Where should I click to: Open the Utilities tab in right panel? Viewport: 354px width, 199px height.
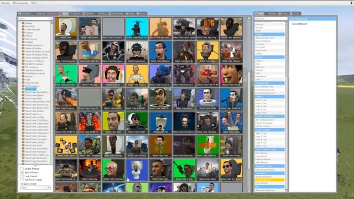pyautogui.click(x=295, y=14)
